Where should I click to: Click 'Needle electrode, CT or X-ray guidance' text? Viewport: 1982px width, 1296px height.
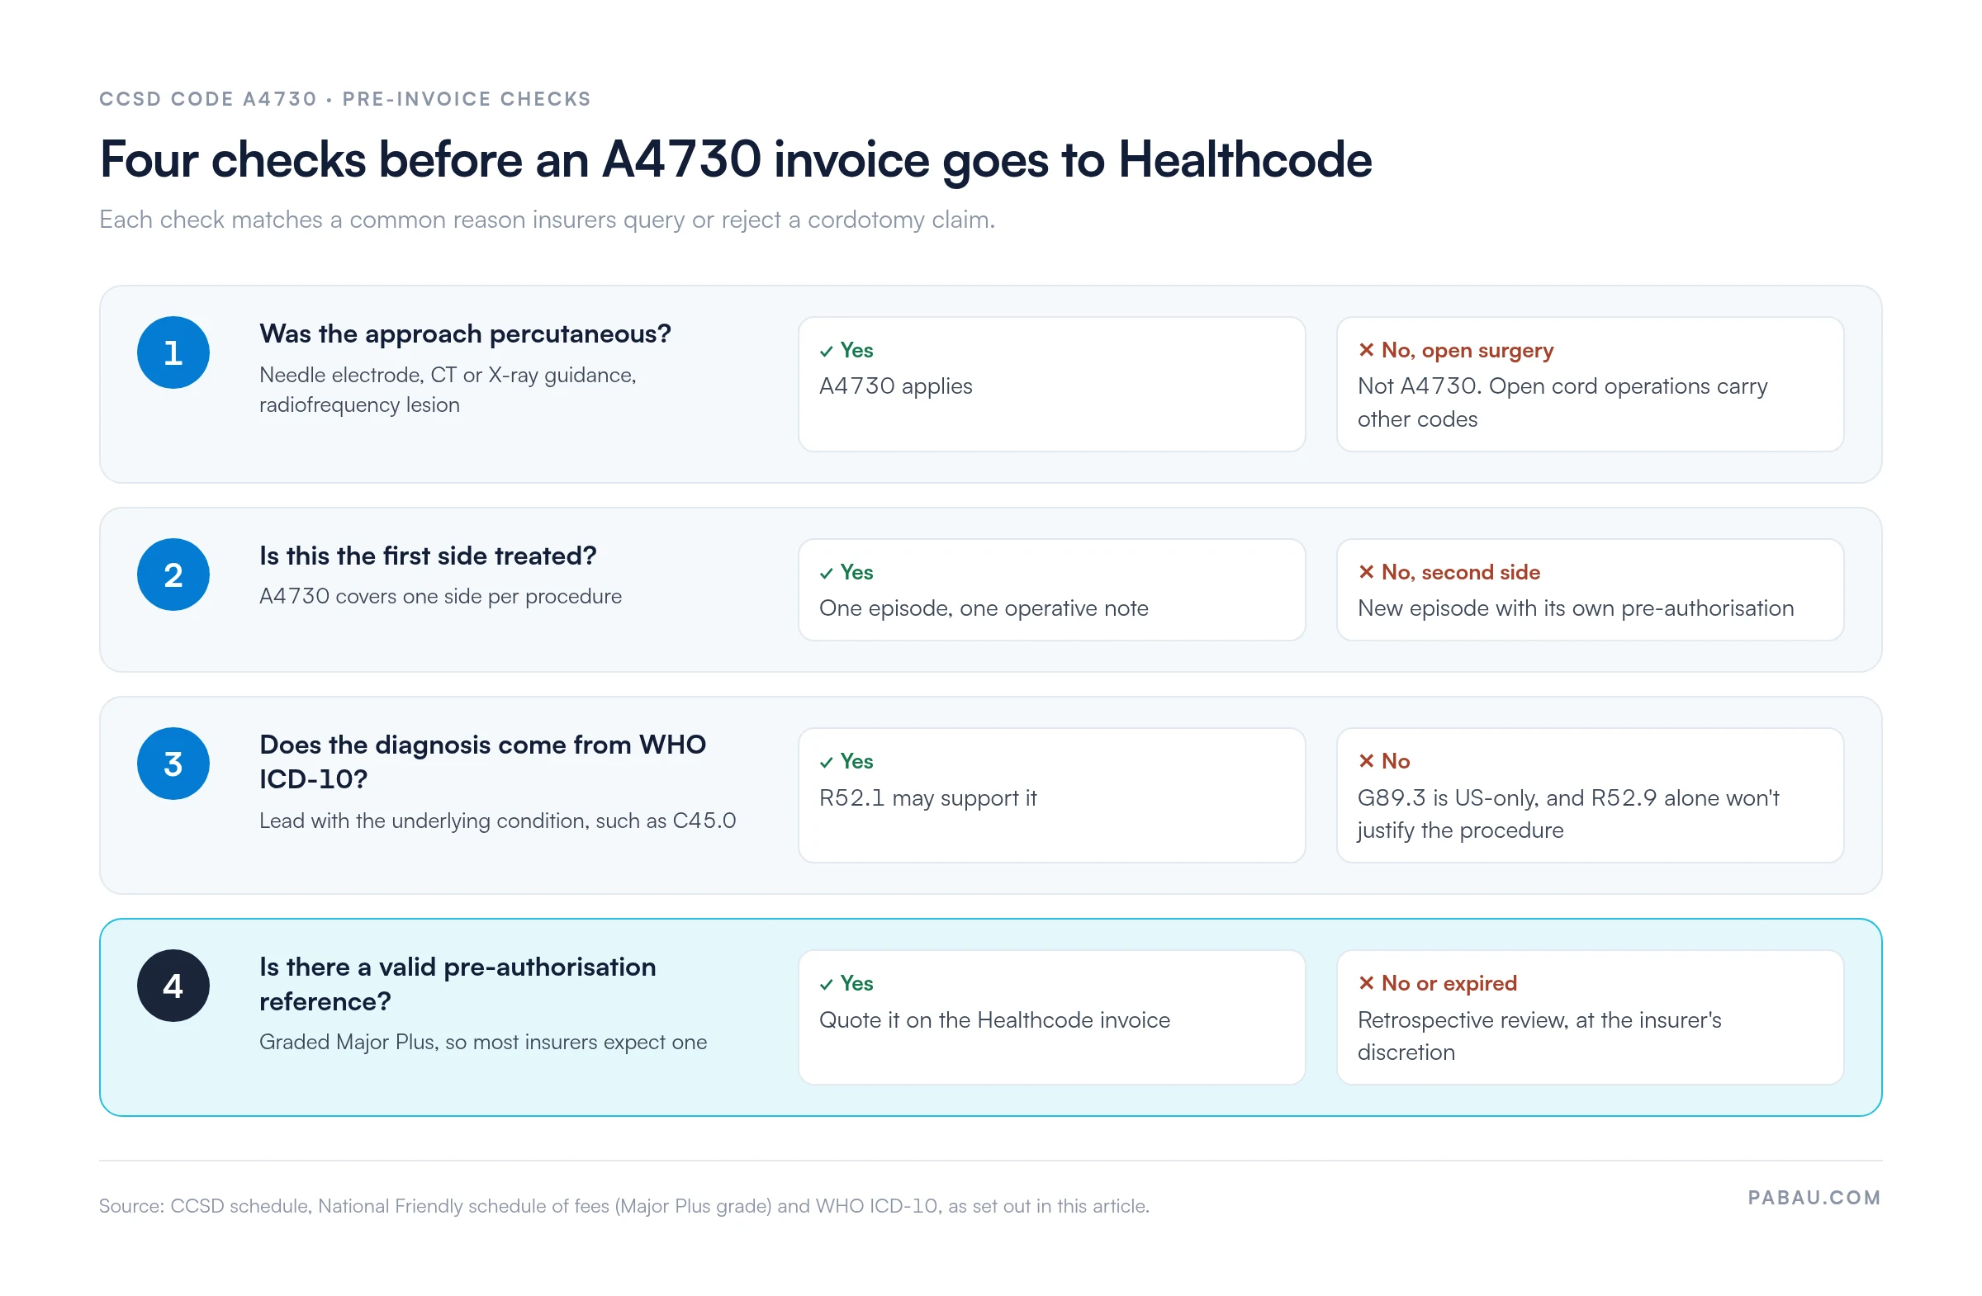click(x=448, y=390)
